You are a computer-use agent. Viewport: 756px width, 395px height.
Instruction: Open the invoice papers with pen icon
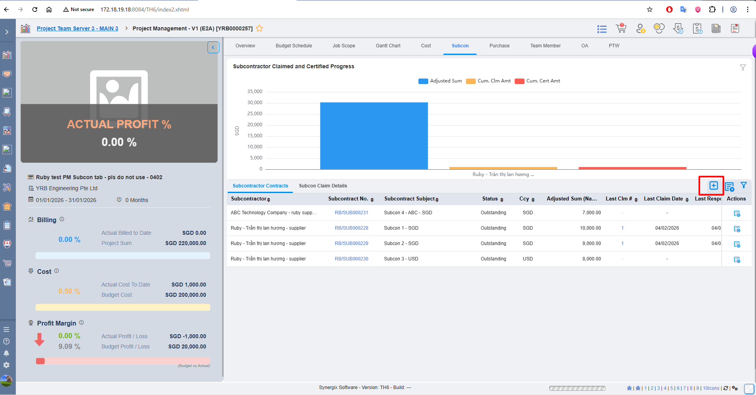[x=716, y=28]
